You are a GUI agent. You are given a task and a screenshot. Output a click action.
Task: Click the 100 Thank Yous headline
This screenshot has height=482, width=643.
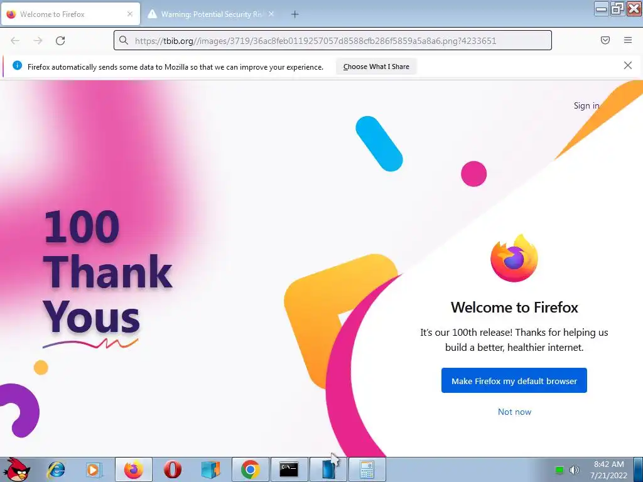(107, 272)
